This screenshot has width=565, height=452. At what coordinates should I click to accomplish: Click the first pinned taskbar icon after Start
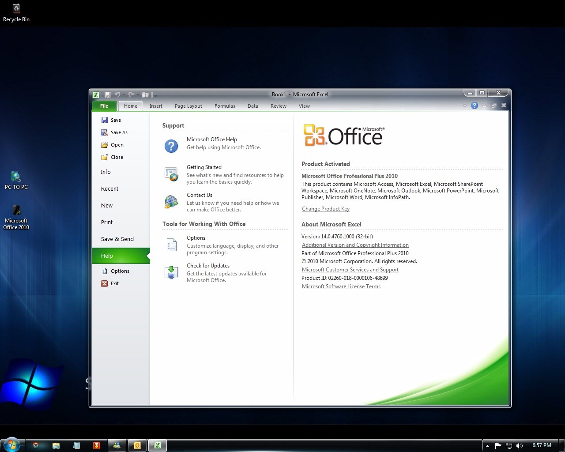(x=36, y=445)
